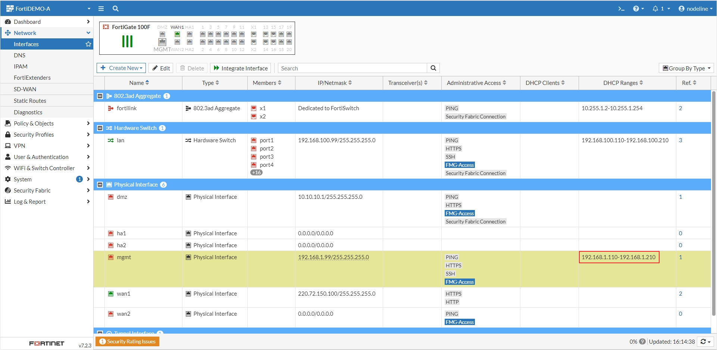717x350 pixels.
Task: Click the 0% help question icon
Action: click(642, 341)
